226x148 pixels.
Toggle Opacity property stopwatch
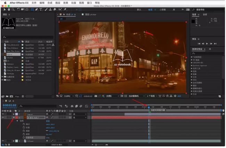24,138
